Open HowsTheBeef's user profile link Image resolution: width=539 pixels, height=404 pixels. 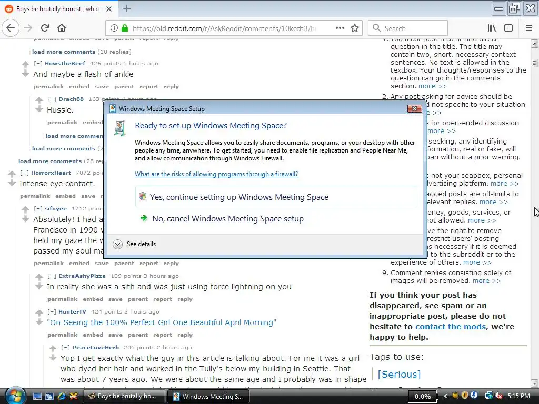point(65,63)
